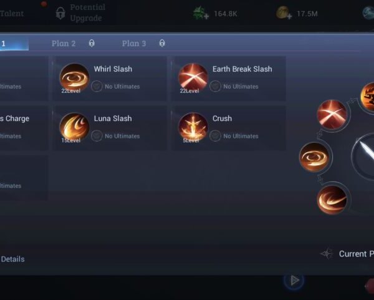Screen dimensions: 374x300
Task: Choose the Crush skill icon
Action: [193, 127]
